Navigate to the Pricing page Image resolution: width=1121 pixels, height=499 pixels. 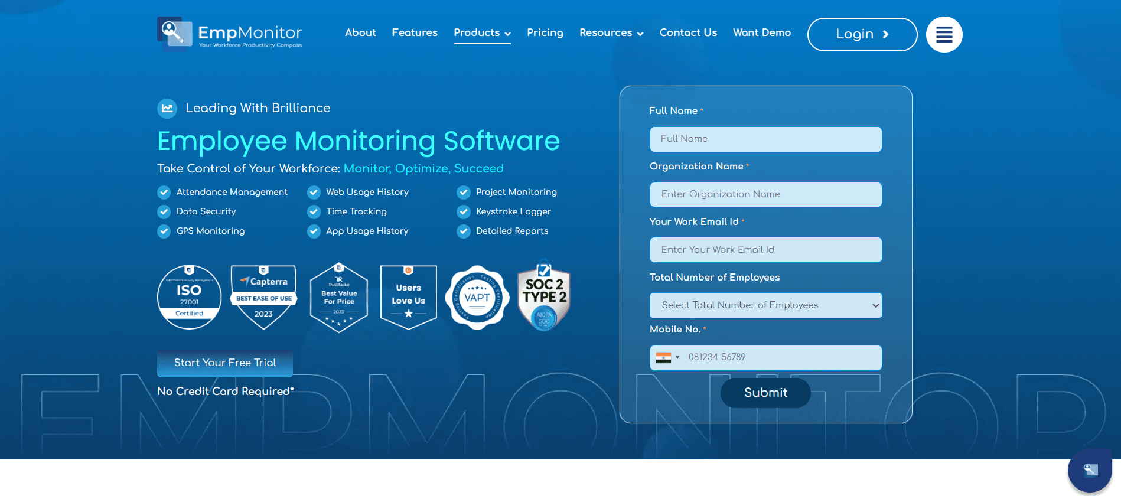click(x=545, y=32)
